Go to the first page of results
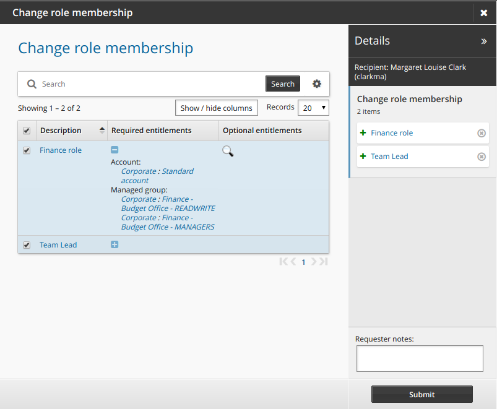Viewport: 497px width, 409px height. [283, 262]
